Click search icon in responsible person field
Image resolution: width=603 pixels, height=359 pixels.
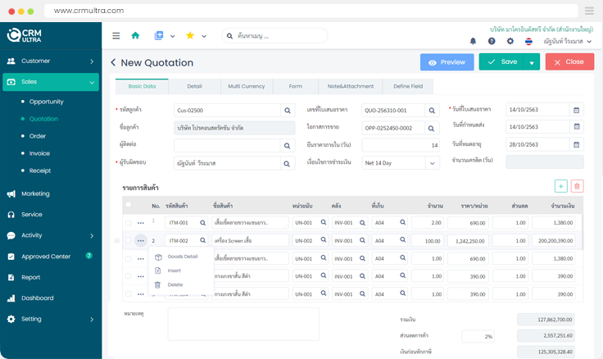pos(287,164)
